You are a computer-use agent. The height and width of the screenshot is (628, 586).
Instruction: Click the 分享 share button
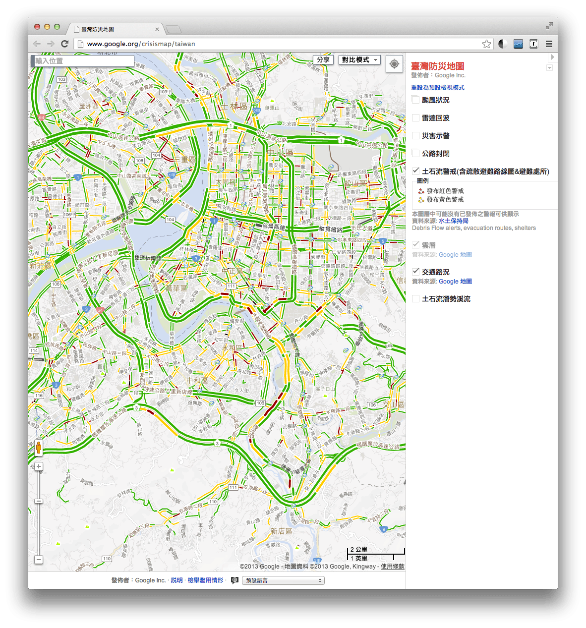click(x=323, y=59)
